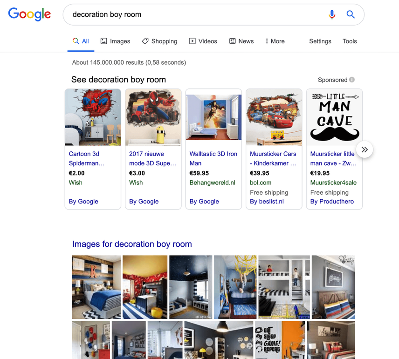
Task: Click the next arrow on product carousel
Action: tap(365, 149)
